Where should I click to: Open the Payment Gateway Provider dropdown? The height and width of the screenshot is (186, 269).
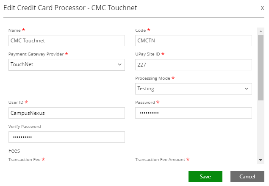67,64
